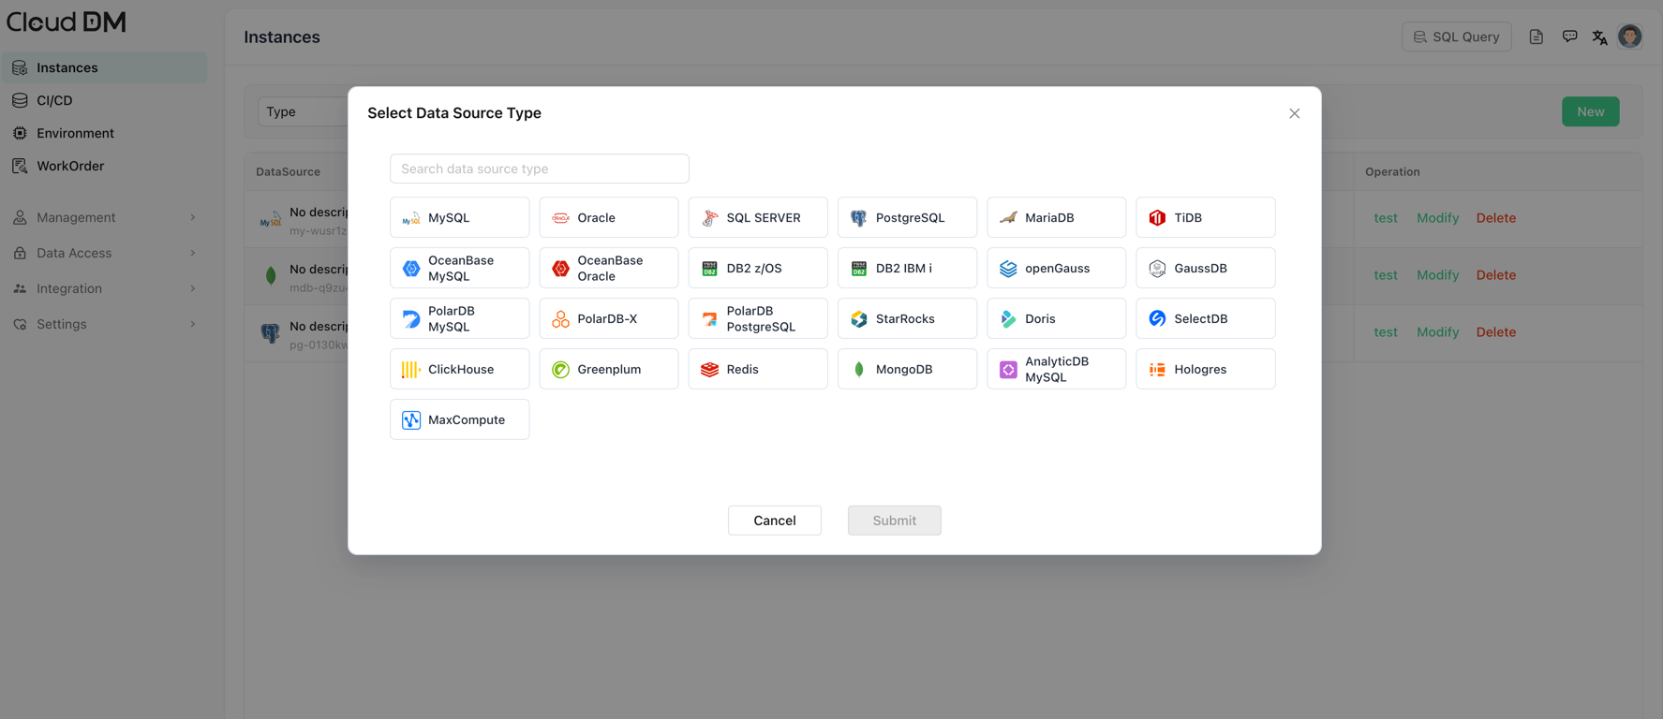Choose Doris as the data source
Screen dimensions: 1663x719
tap(1057, 318)
